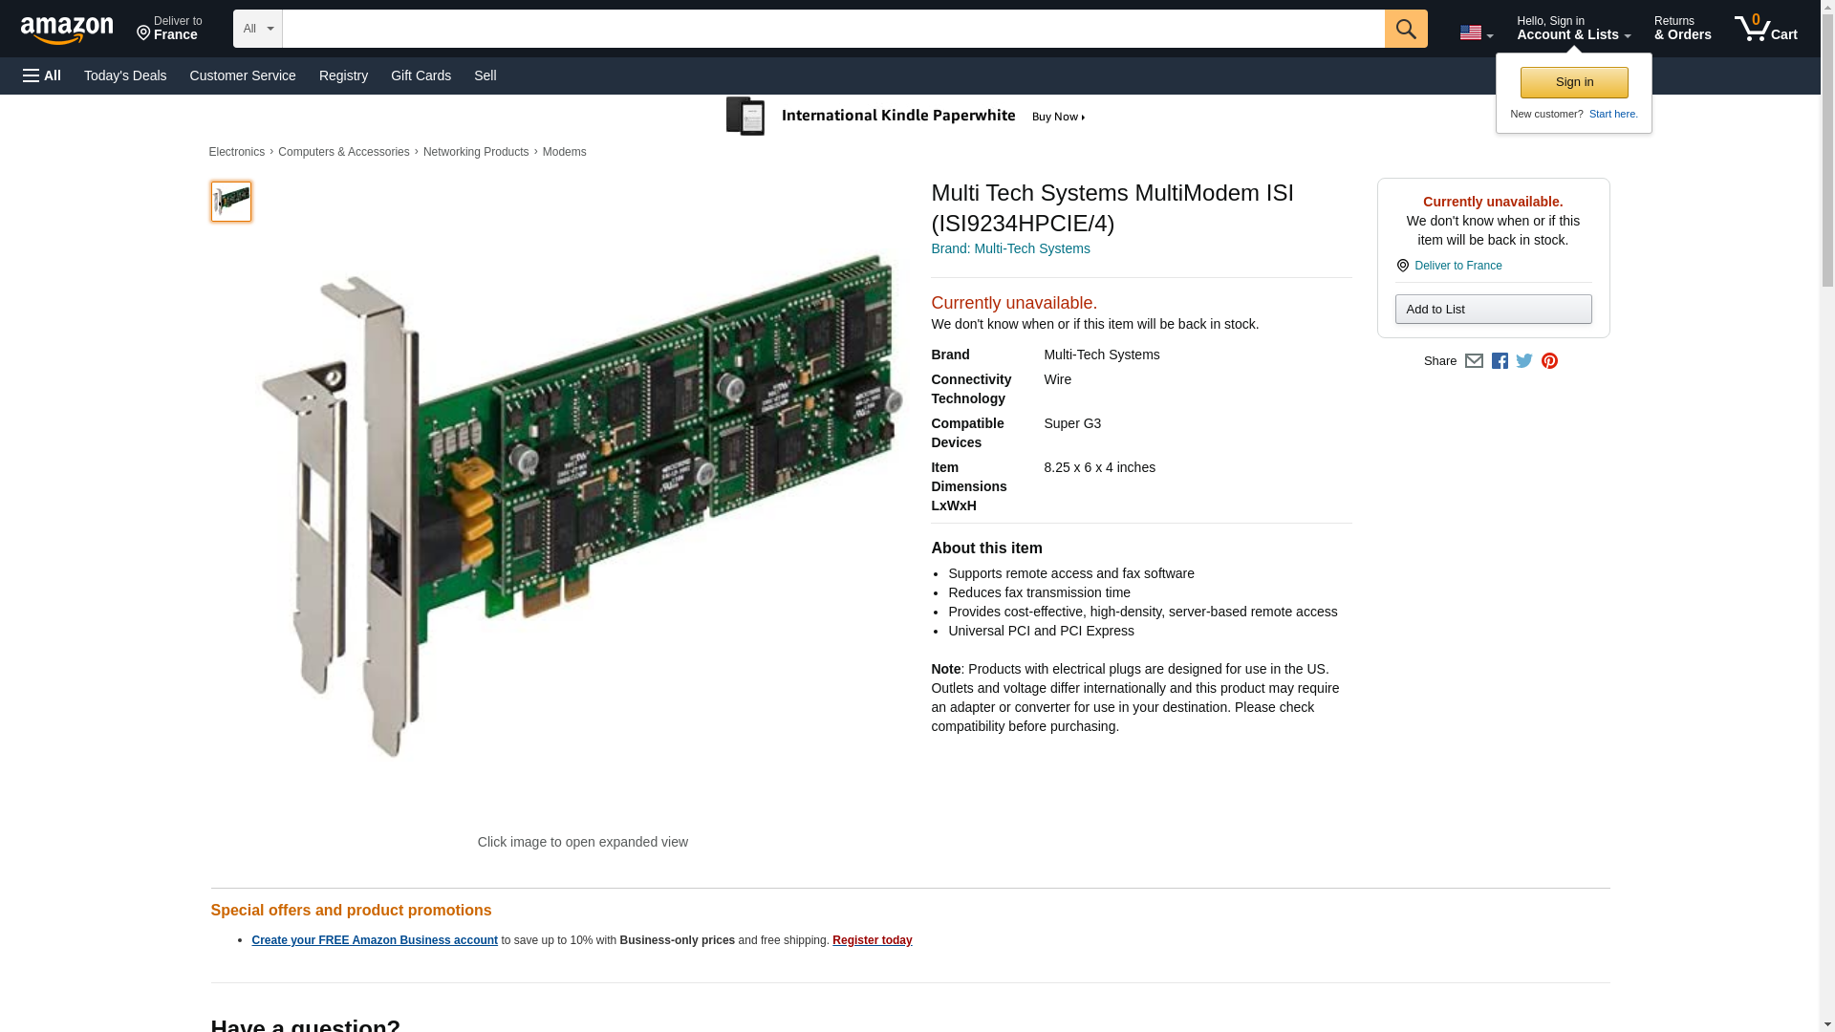Click the Amazon logo
This screenshot has height=1032, width=1835.
(x=67, y=30)
